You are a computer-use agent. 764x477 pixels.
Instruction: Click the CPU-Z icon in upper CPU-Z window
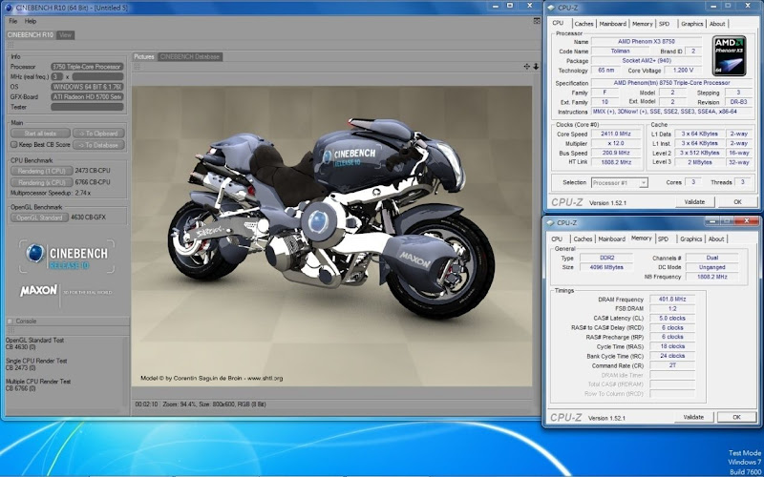point(551,8)
